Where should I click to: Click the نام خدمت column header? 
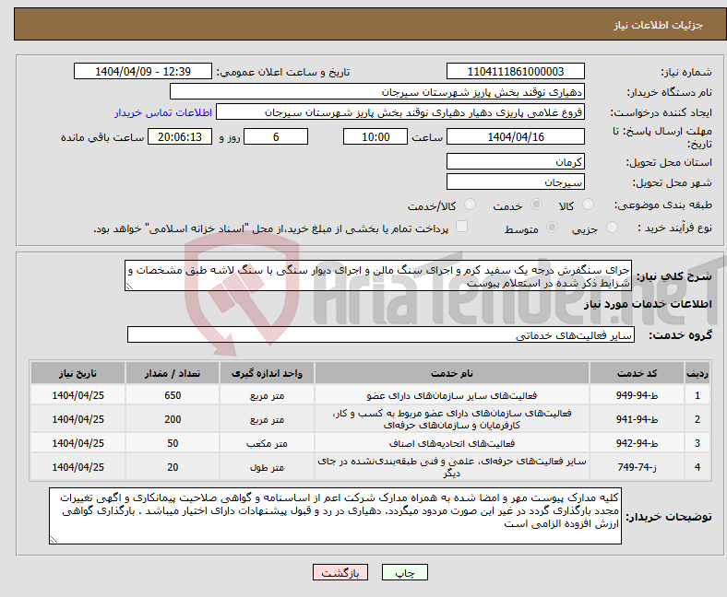coord(452,373)
